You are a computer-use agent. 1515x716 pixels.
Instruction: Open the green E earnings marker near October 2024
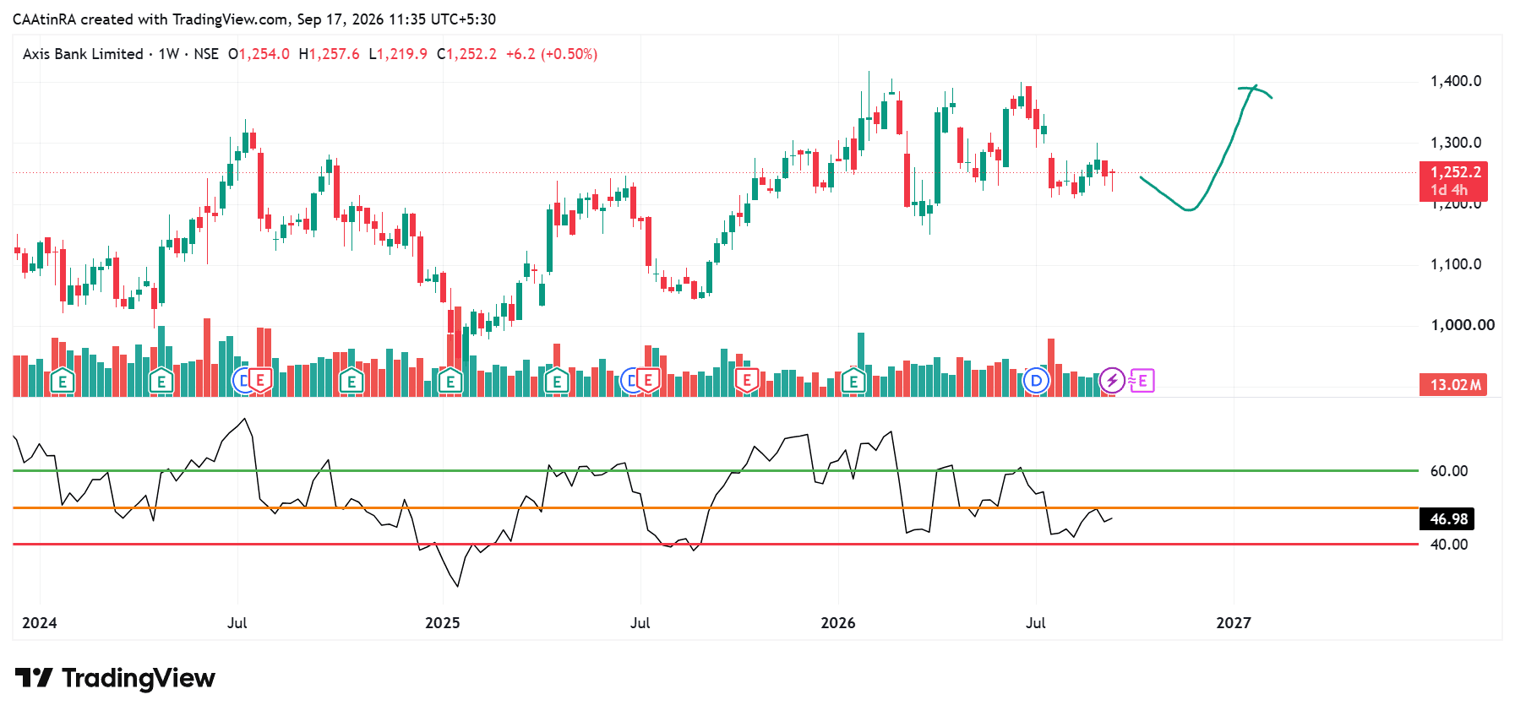352,382
